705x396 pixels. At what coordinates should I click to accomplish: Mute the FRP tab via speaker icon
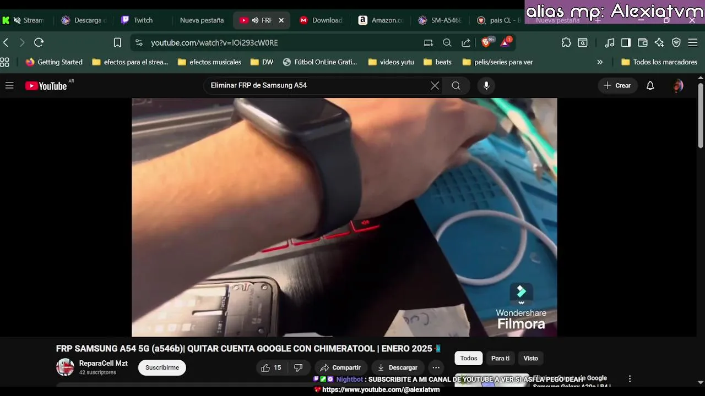point(256,20)
